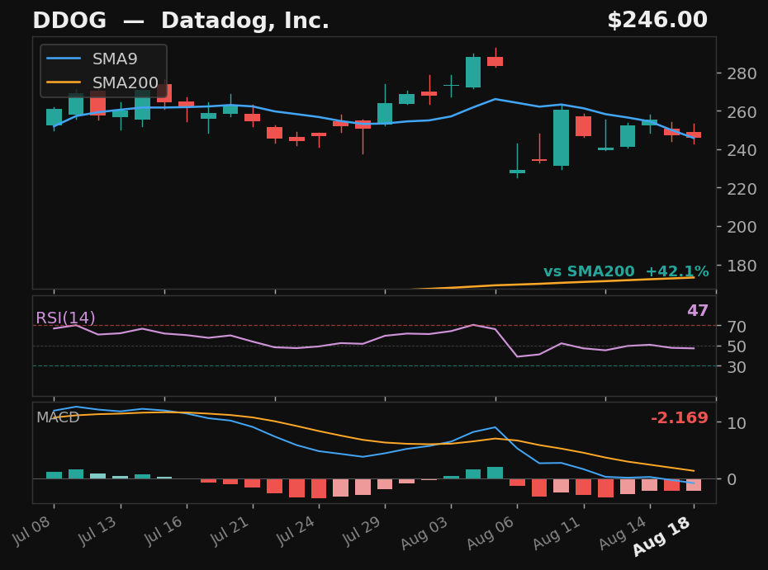Screen dimensions: 768x570
Task: Click the Aug 03 date label
Action: (424, 532)
